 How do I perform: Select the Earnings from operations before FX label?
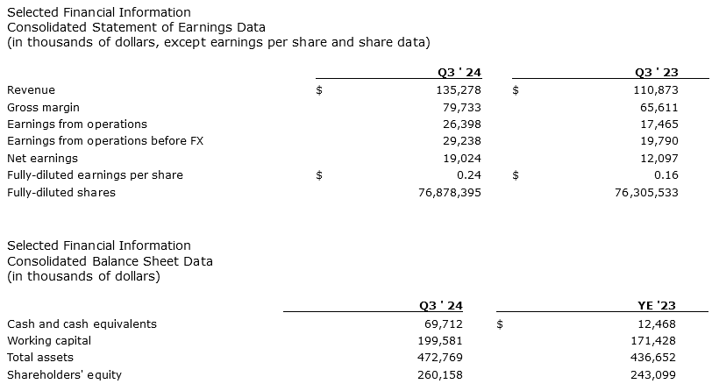105,141
